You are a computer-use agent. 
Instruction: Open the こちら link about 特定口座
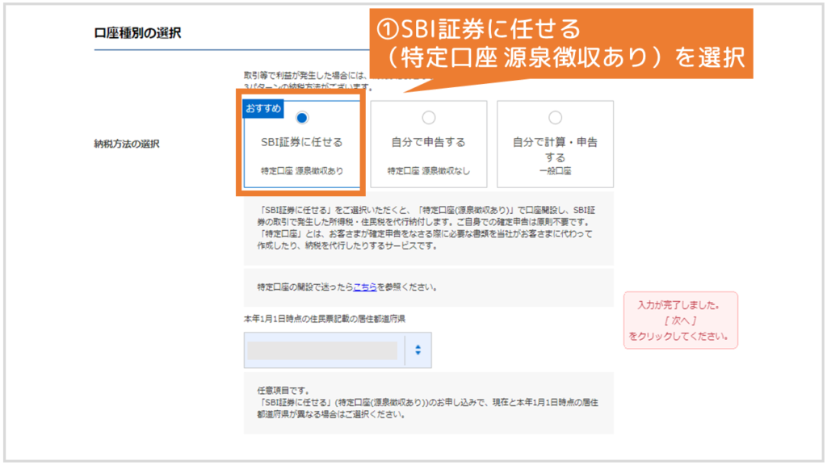click(365, 287)
